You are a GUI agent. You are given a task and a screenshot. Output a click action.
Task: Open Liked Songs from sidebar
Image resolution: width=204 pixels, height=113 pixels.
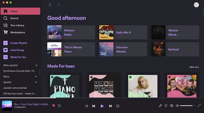tap(17, 50)
